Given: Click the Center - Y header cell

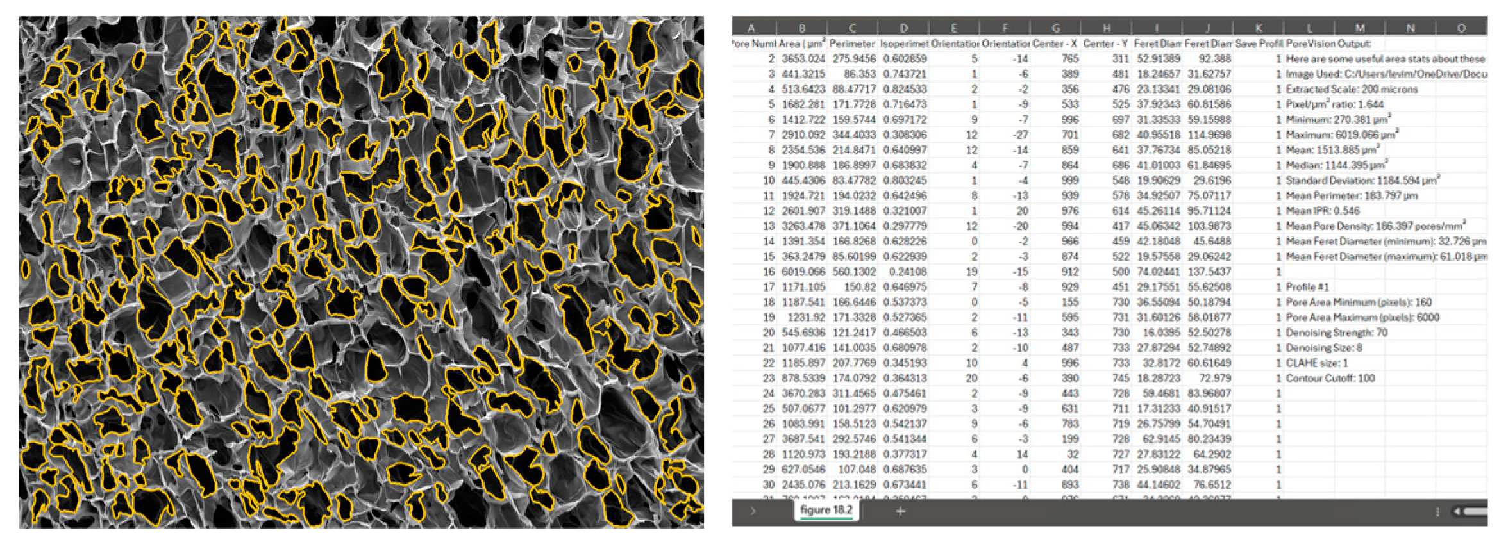Looking at the screenshot, I should pyautogui.click(x=1105, y=44).
